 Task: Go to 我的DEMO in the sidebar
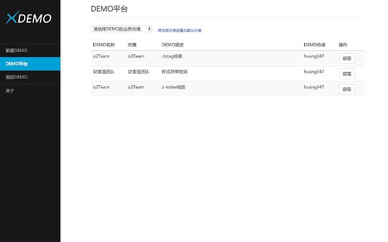(x=30, y=77)
